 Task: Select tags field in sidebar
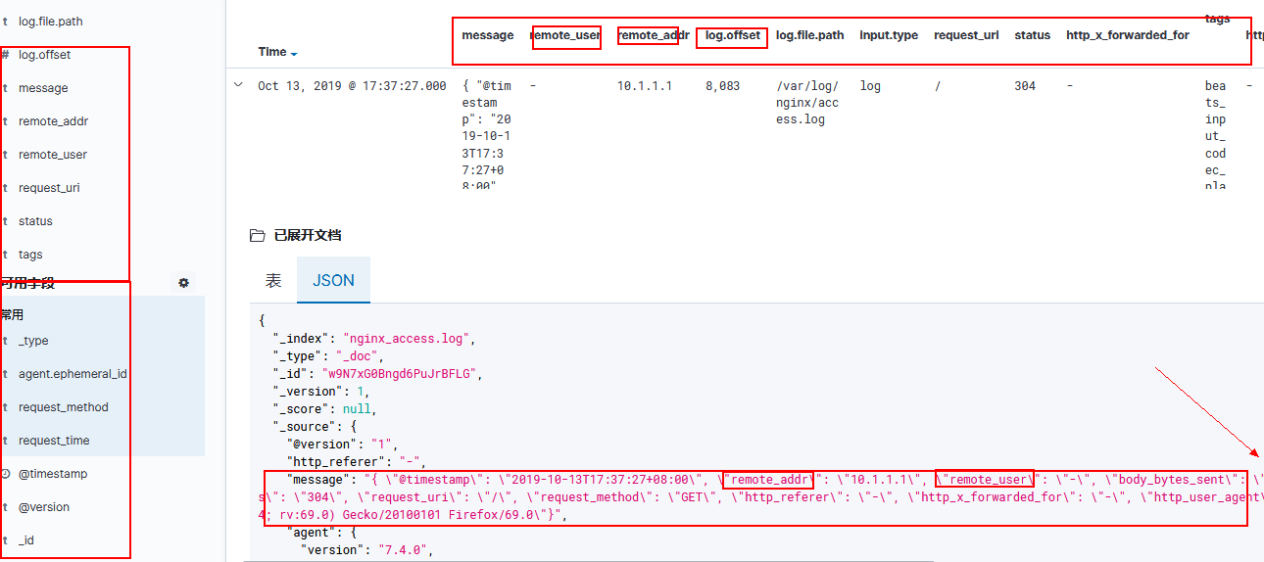pyautogui.click(x=30, y=255)
